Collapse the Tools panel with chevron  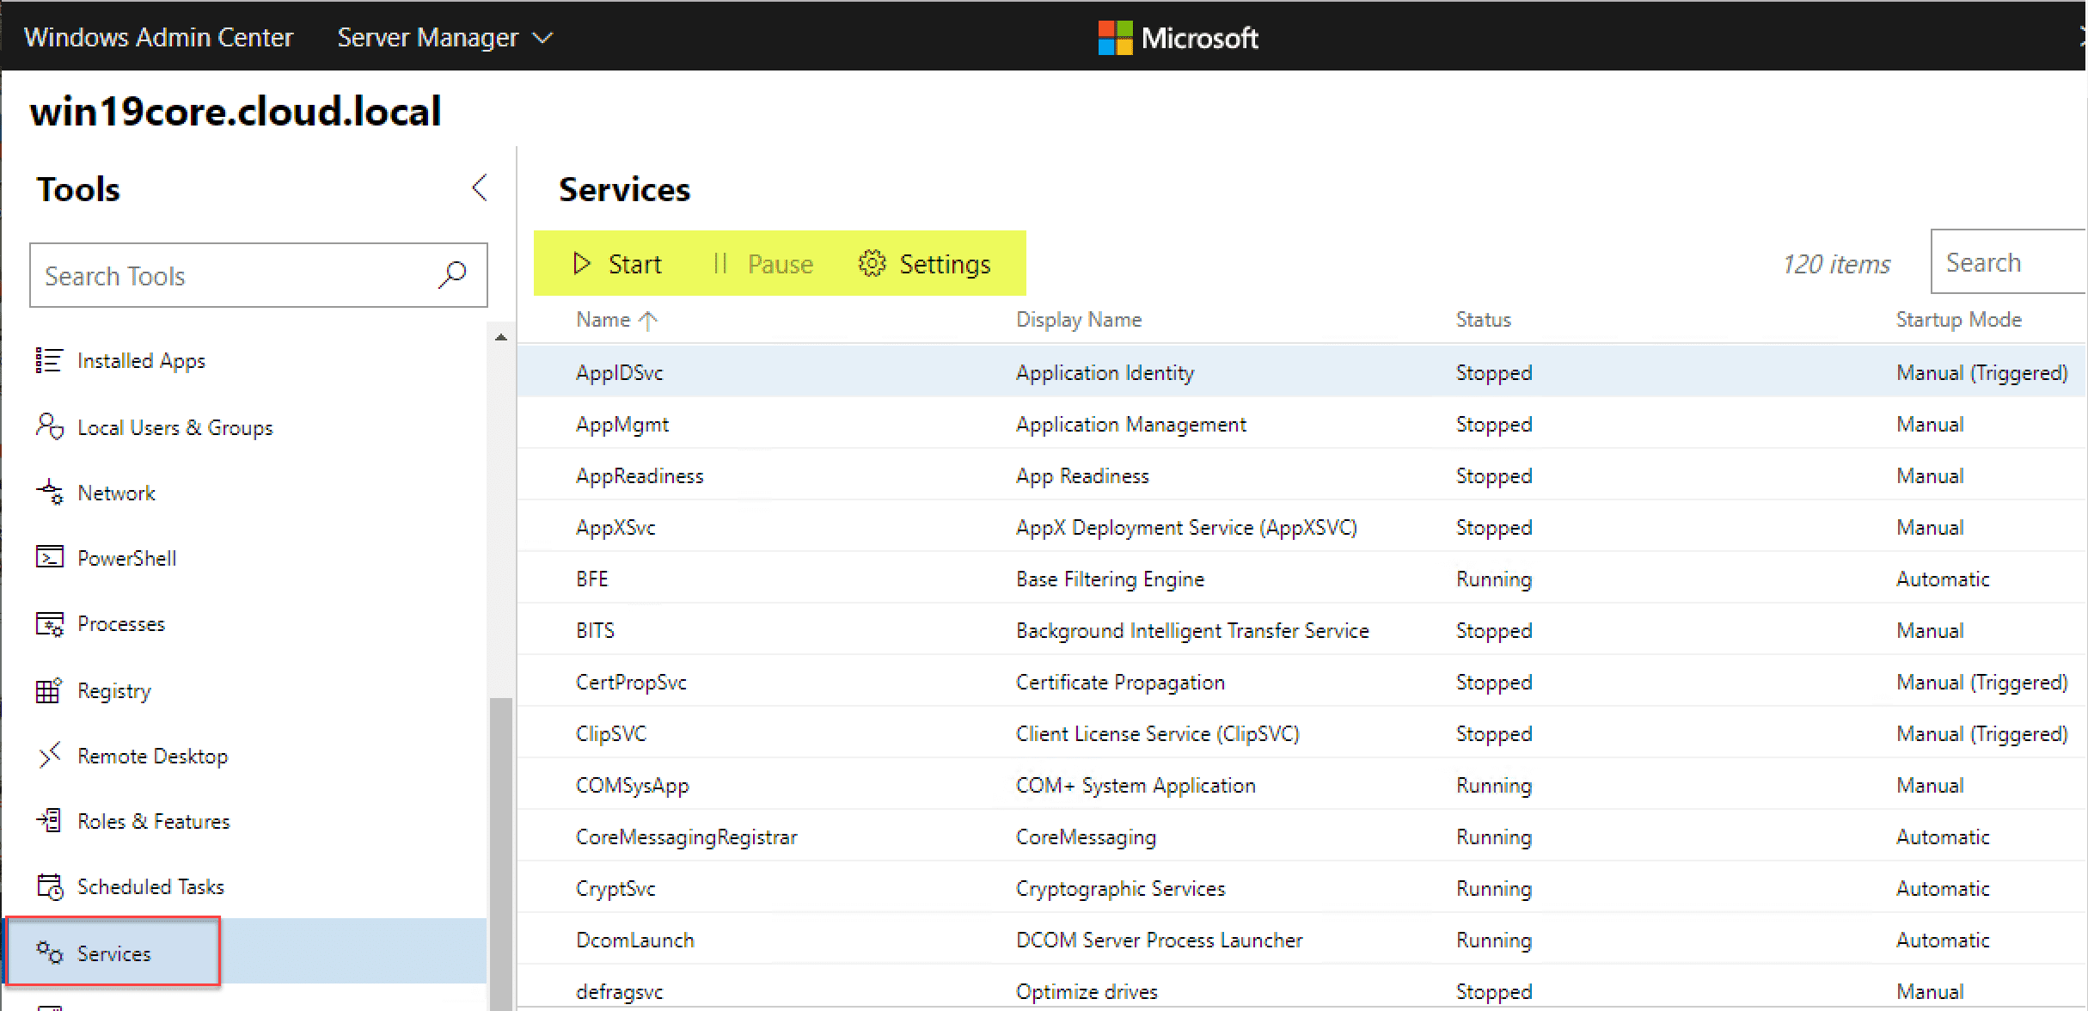[480, 188]
